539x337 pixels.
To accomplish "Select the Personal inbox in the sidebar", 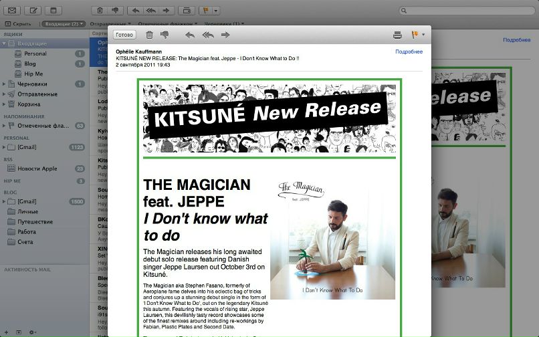I will pyautogui.click(x=35, y=53).
